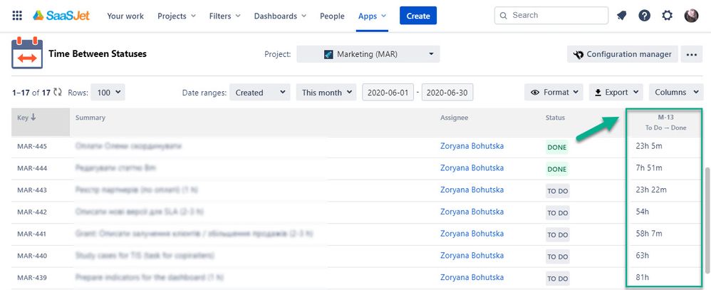Image resolution: width=711 pixels, height=290 pixels.
Task: Click the Time Between Statuses calendar icon
Action: point(27,54)
